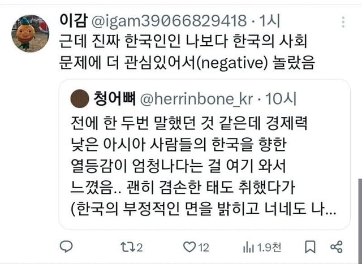Open 이감 display name profile
This screenshot has width=362, height=264.
tap(74, 20)
